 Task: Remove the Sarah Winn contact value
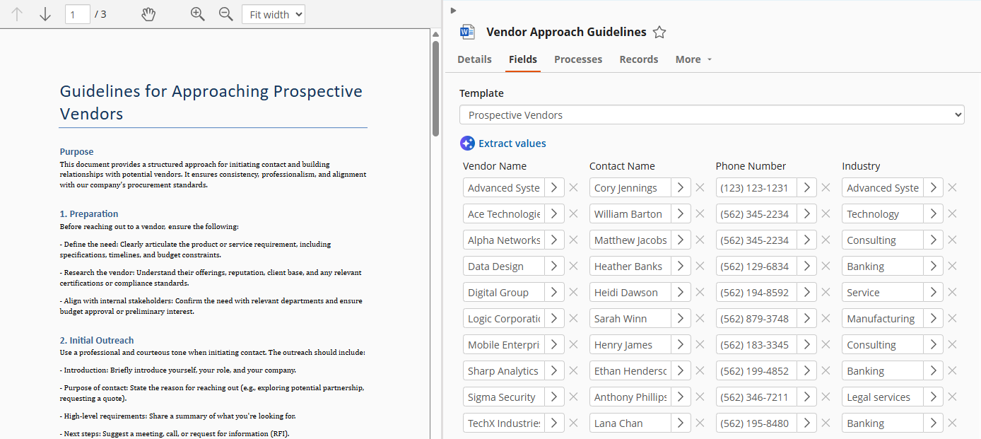(x=700, y=318)
